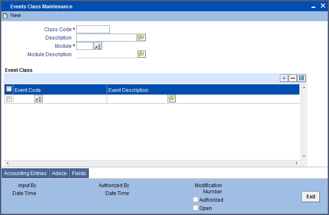Focus the Module Description field
The width and height of the screenshot is (329, 215).
[x=107, y=54]
